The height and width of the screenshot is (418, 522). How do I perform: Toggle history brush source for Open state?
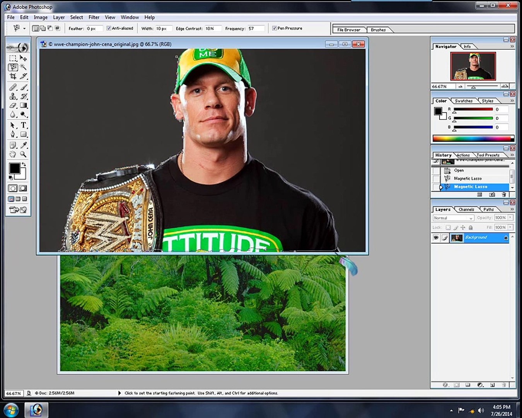pos(436,171)
